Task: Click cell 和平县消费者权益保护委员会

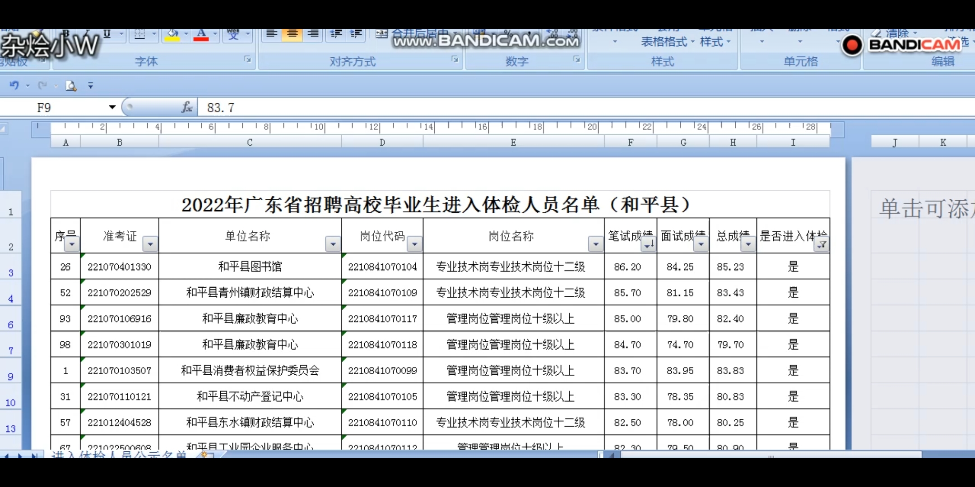Action: (250, 370)
